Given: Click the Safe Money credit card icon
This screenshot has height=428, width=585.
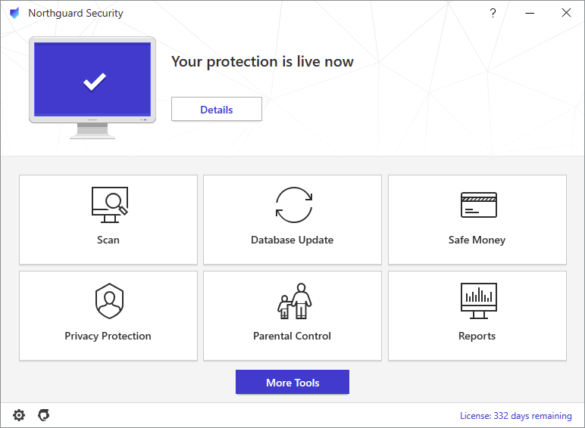Looking at the screenshot, I should pyautogui.click(x=477, y=205).
